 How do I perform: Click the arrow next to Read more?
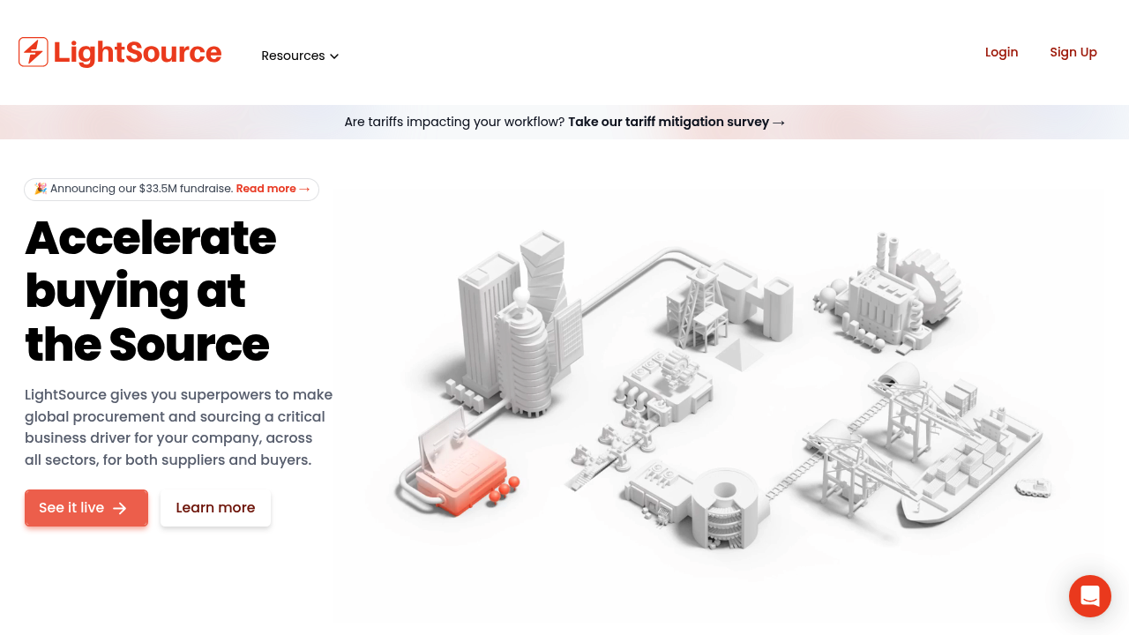point(304,189)
